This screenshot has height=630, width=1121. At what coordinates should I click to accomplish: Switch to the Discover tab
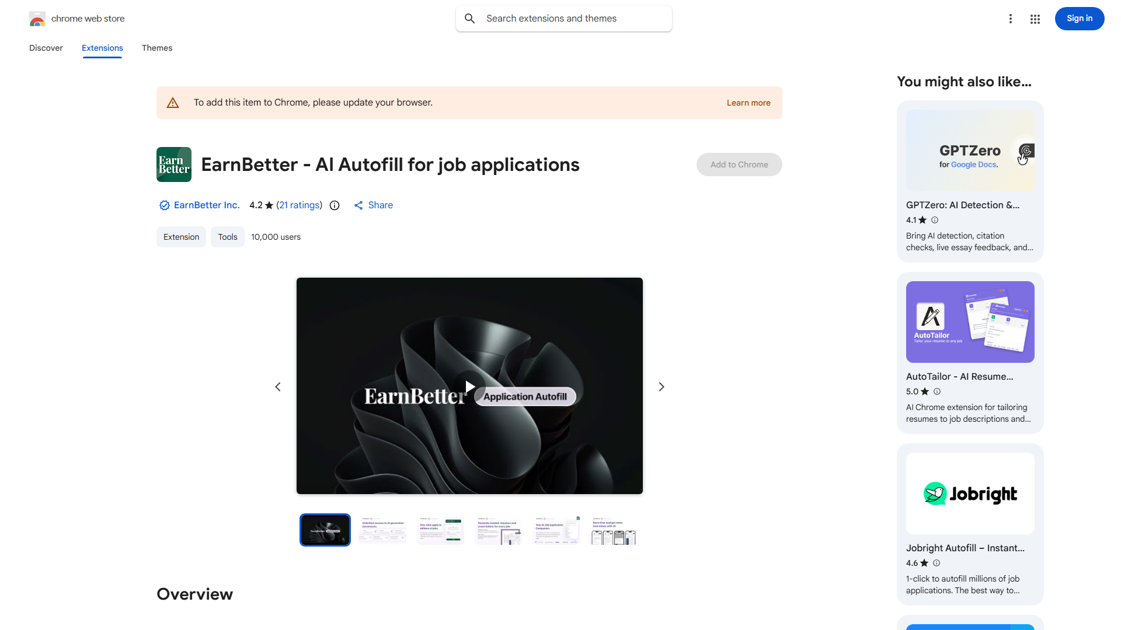click(x=46, y=48)
